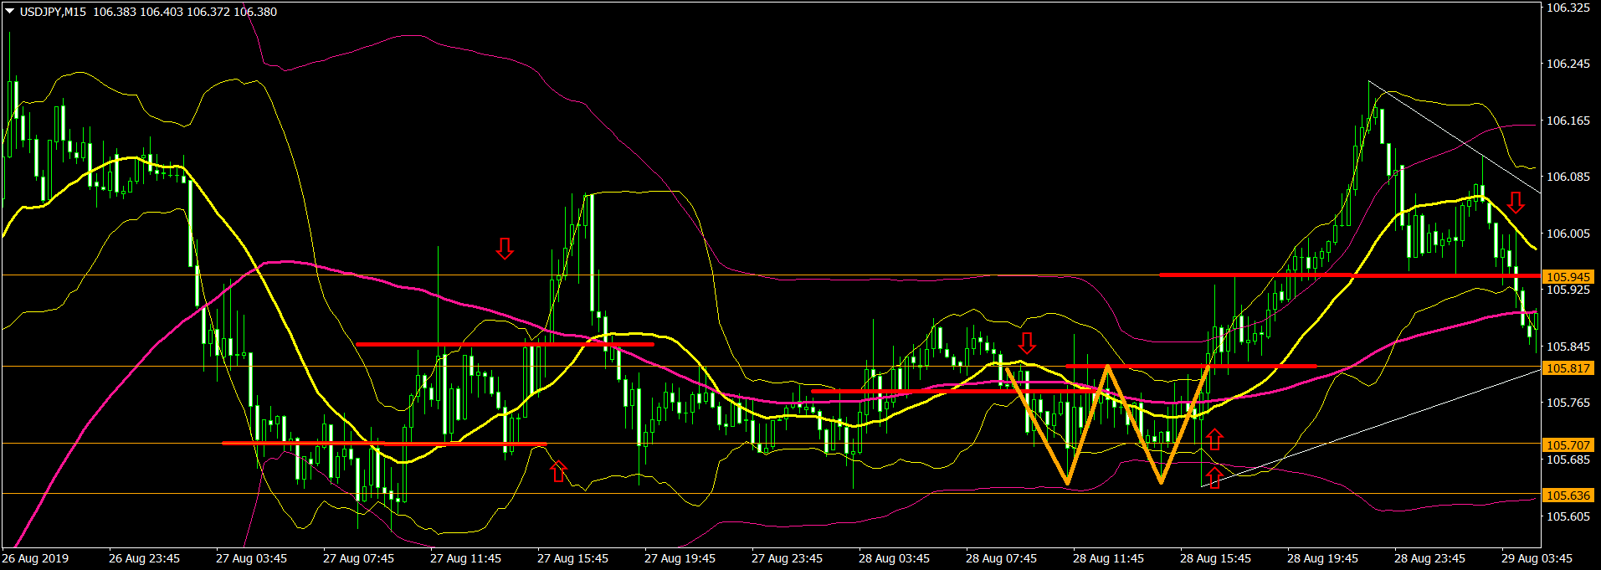Click the 105.605 price axis label

1568,516
